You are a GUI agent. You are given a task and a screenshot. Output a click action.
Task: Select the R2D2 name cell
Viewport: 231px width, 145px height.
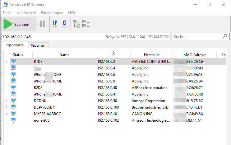(38, 88)
